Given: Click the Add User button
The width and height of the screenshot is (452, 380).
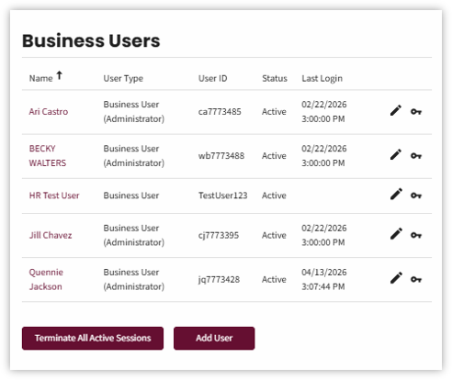Looking at the screenshot, I should point(214,338).
